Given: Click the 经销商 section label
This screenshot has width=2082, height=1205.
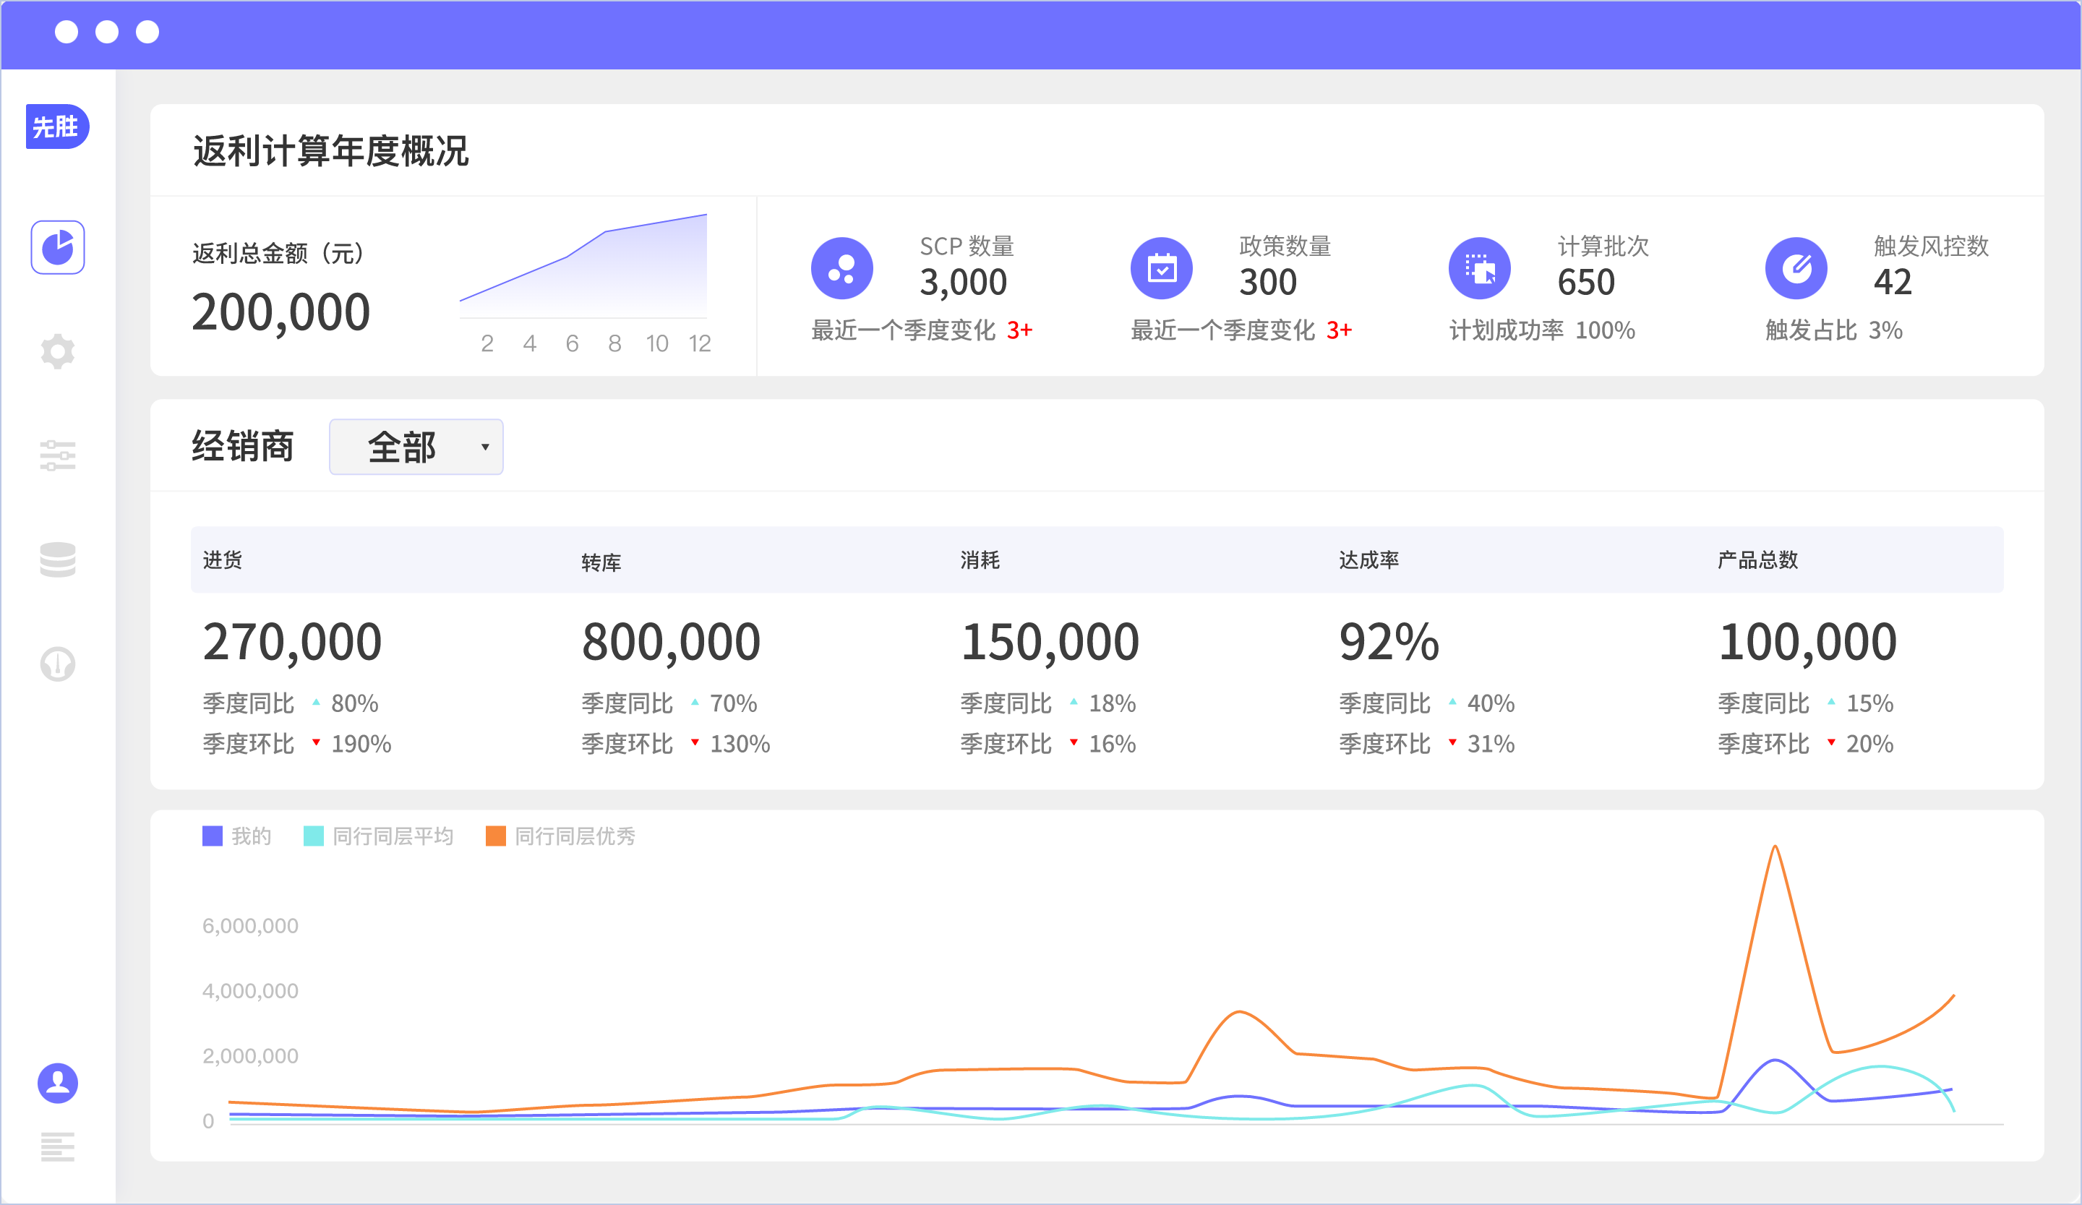Looking at the screenshot, I should [x=243, y=447].
